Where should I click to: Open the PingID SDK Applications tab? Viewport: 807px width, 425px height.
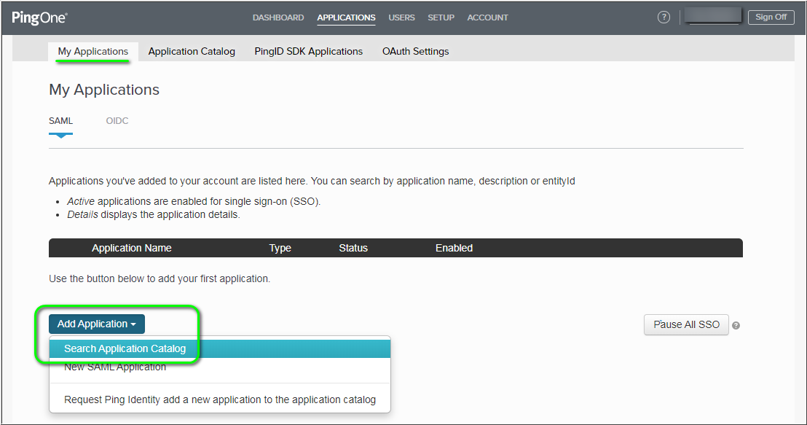[x=308, y=51]
